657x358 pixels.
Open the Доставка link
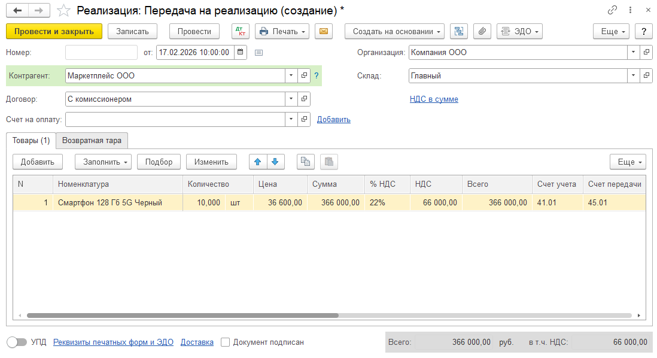coord(197,342)
